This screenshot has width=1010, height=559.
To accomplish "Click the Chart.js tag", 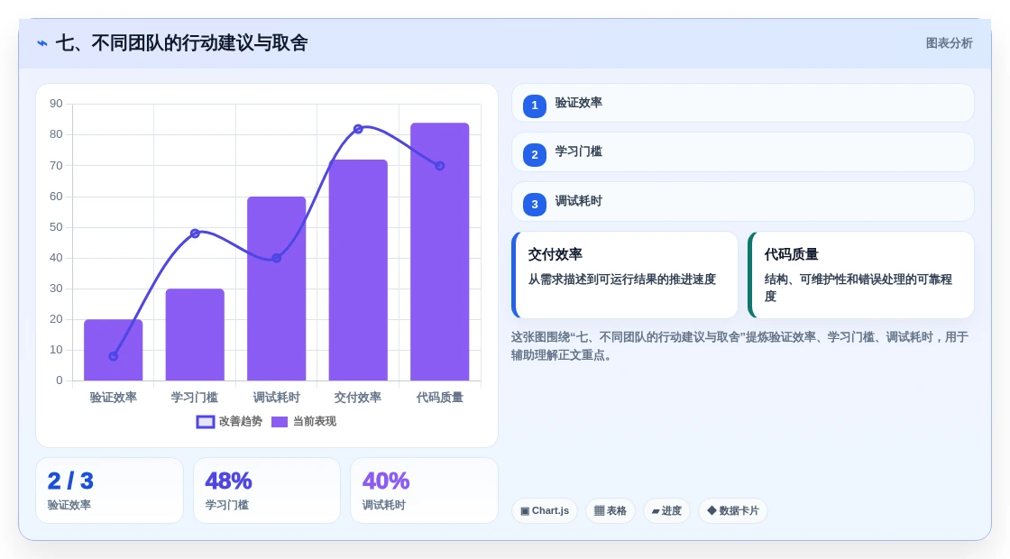I will click(545, 510).
